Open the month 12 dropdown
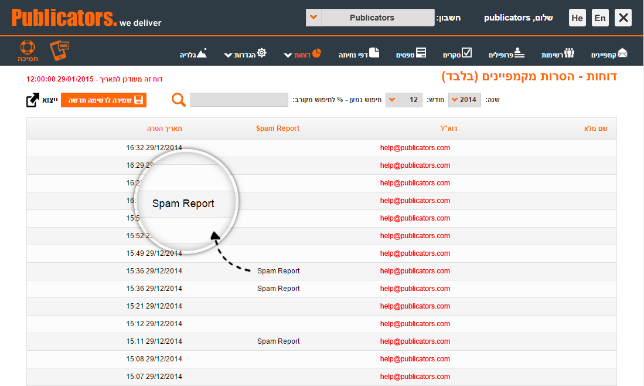 click(x=404, y=100)
